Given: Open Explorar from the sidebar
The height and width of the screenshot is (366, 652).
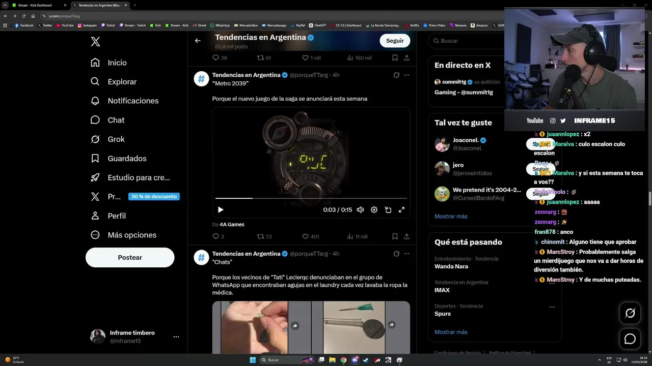Looking at the screenshot, I should (114, 82).
